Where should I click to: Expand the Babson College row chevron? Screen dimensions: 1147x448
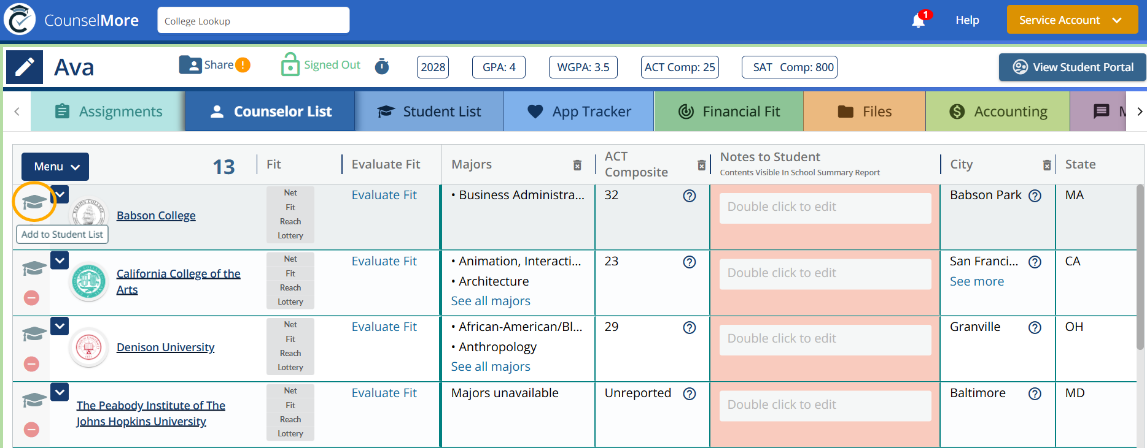click(x=60, y=194)
